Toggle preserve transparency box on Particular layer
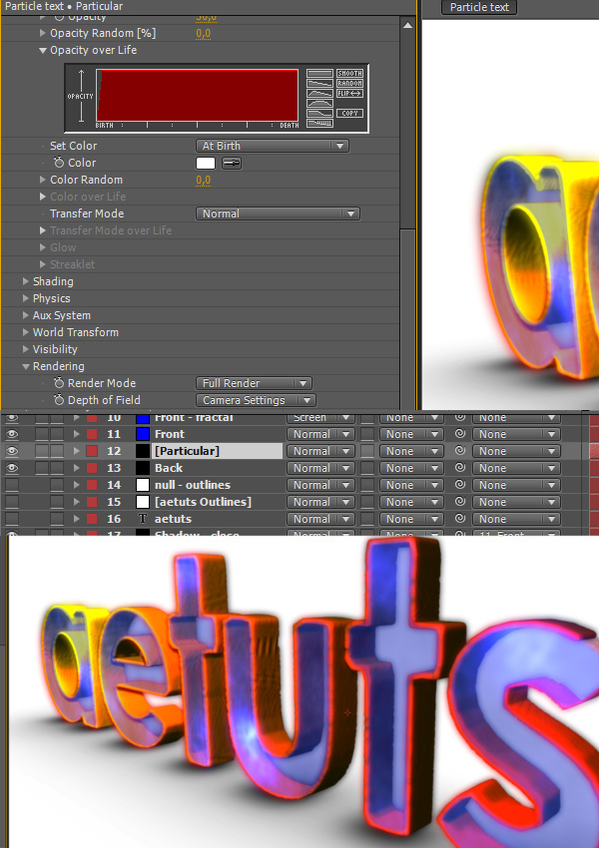 click(367, 451)
